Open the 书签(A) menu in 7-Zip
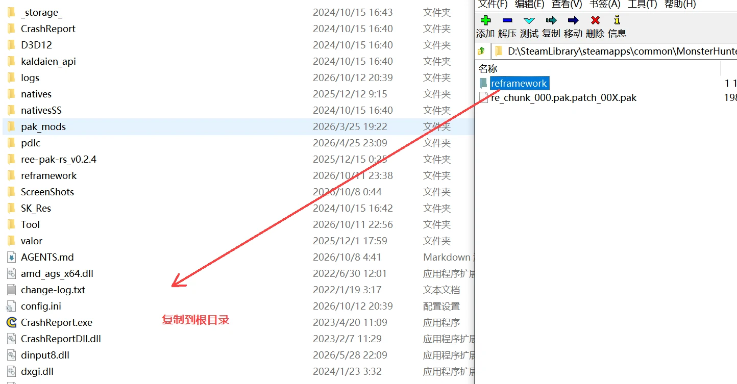Viewport: 737px width, 384px height. 605,4
